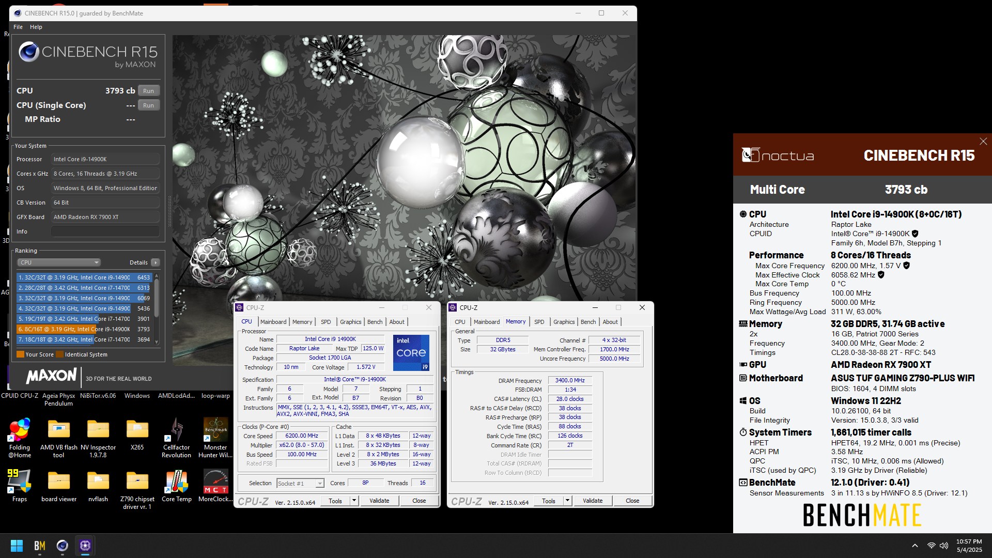
Task: Click Close button in left CPU-Z window
Action: (419, 501)
